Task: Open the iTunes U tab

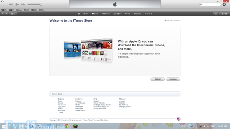Action: tap(148, 14)
